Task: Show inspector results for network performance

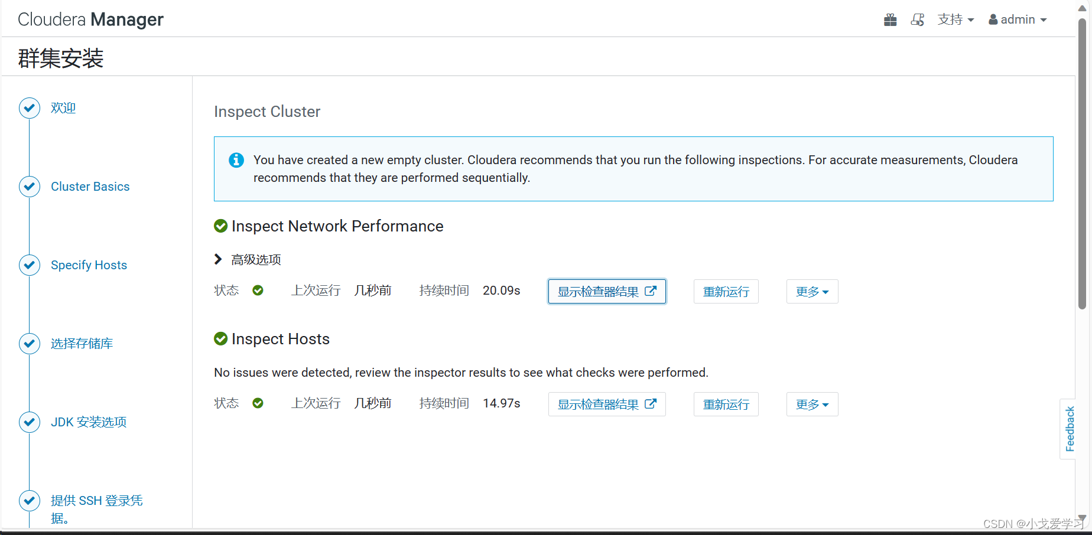Action: pyautogui.click(x=607, y=292)
